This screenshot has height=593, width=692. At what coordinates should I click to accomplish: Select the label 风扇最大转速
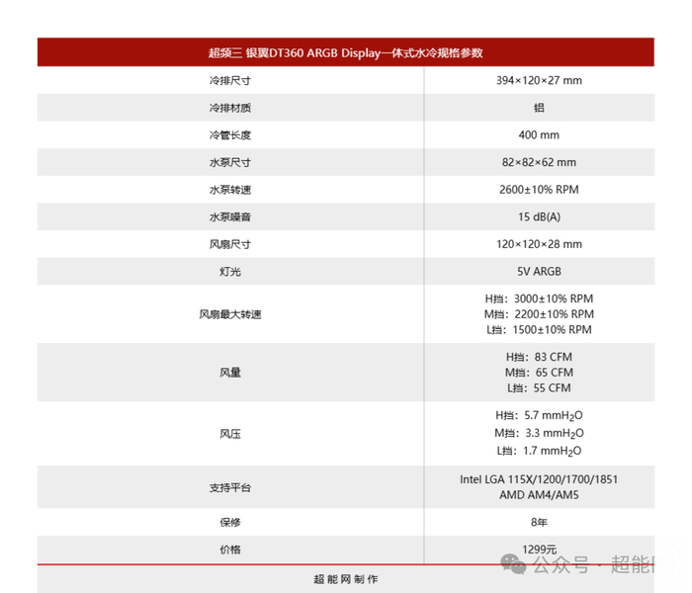(x=230, y=314)
